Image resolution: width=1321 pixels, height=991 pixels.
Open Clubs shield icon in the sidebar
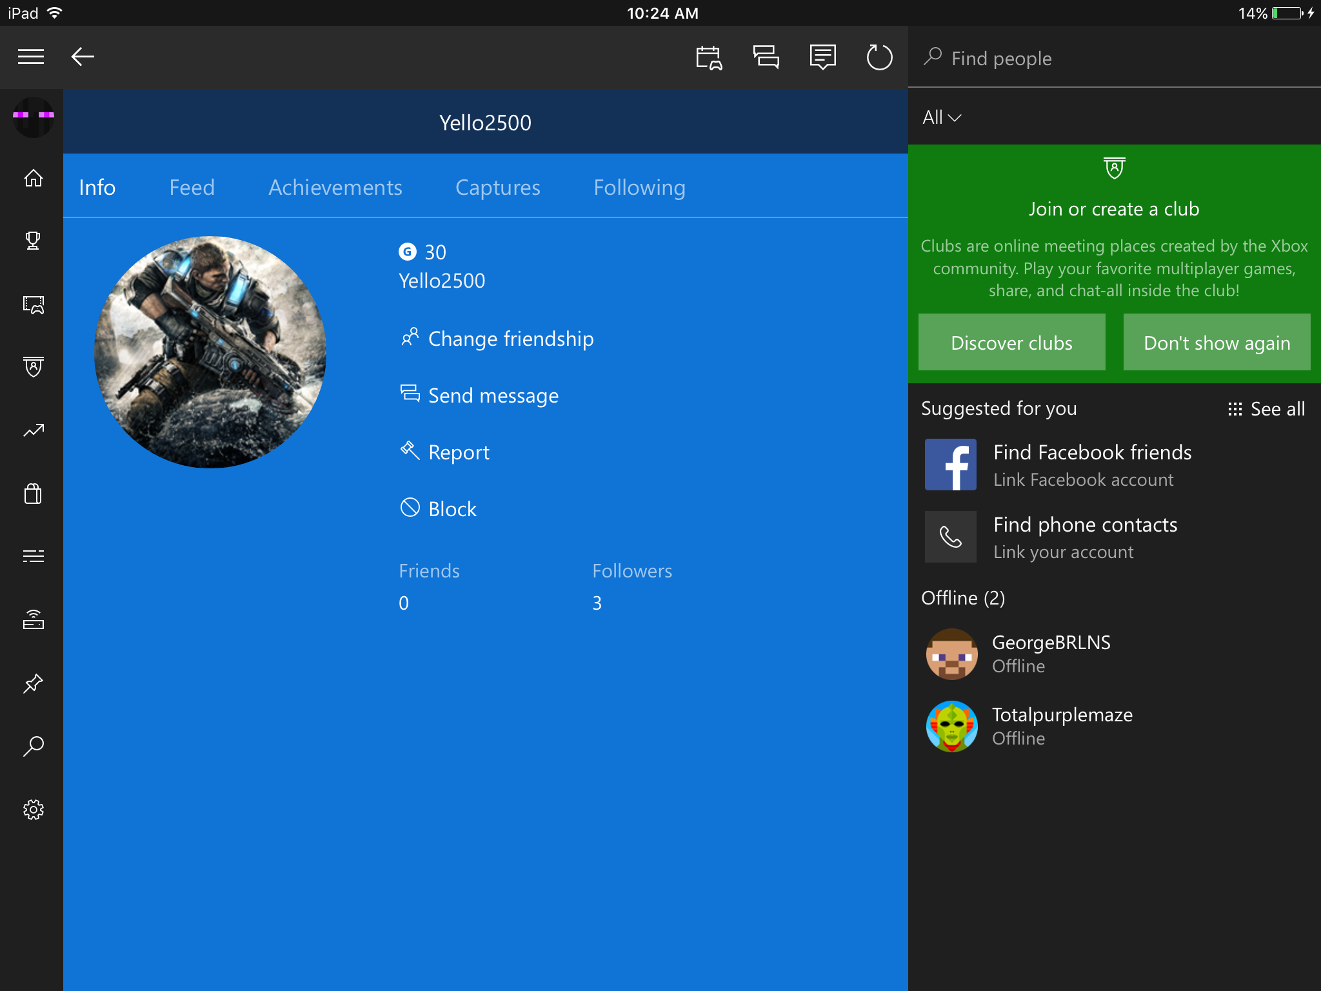[34, 366]
